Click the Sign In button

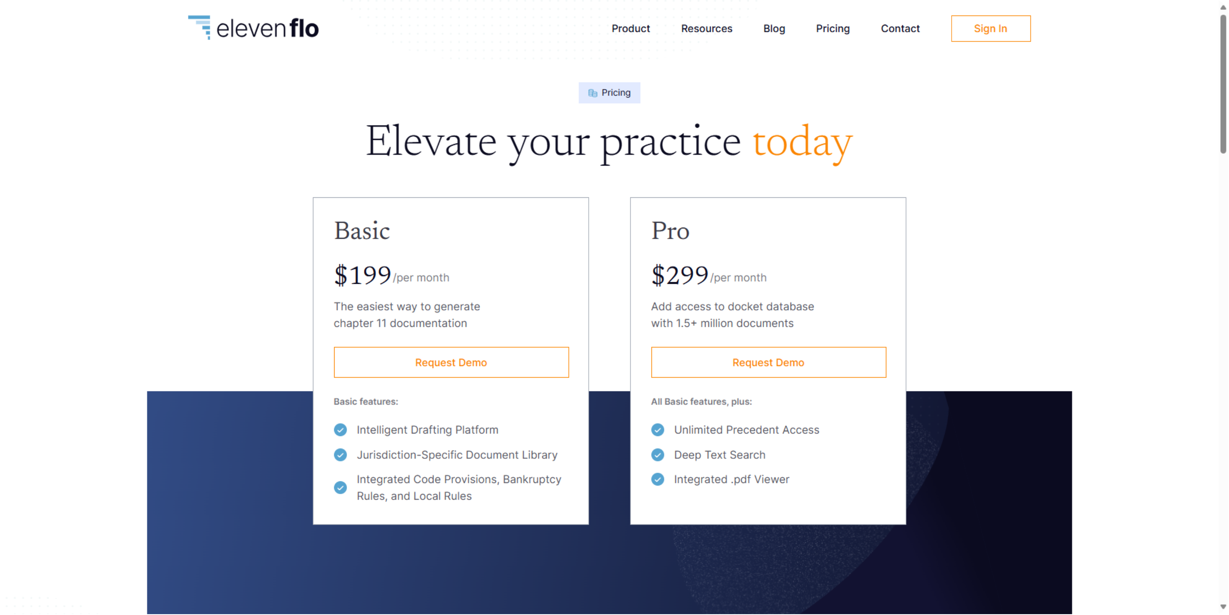pyautogui.click(x=991, y=28)
